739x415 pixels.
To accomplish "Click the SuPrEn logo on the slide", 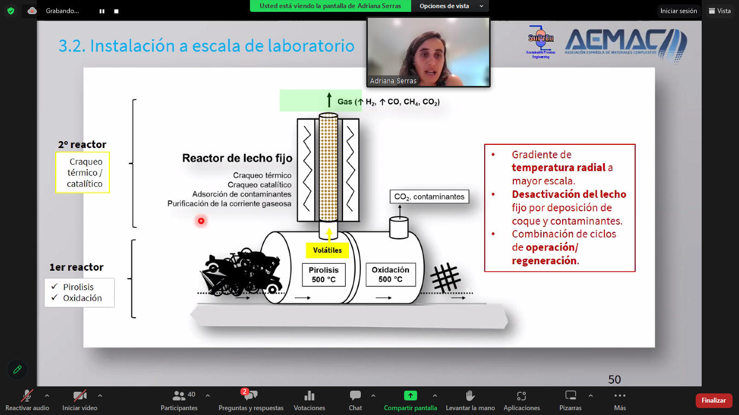I will (x=541, y=42).
